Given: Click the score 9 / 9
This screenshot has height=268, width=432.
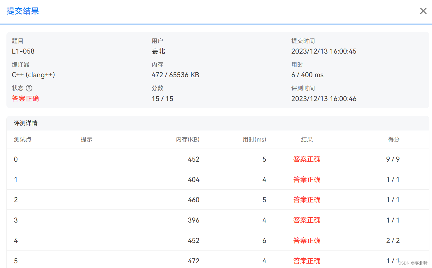Looking at the screenshot, I should point(393,159).
